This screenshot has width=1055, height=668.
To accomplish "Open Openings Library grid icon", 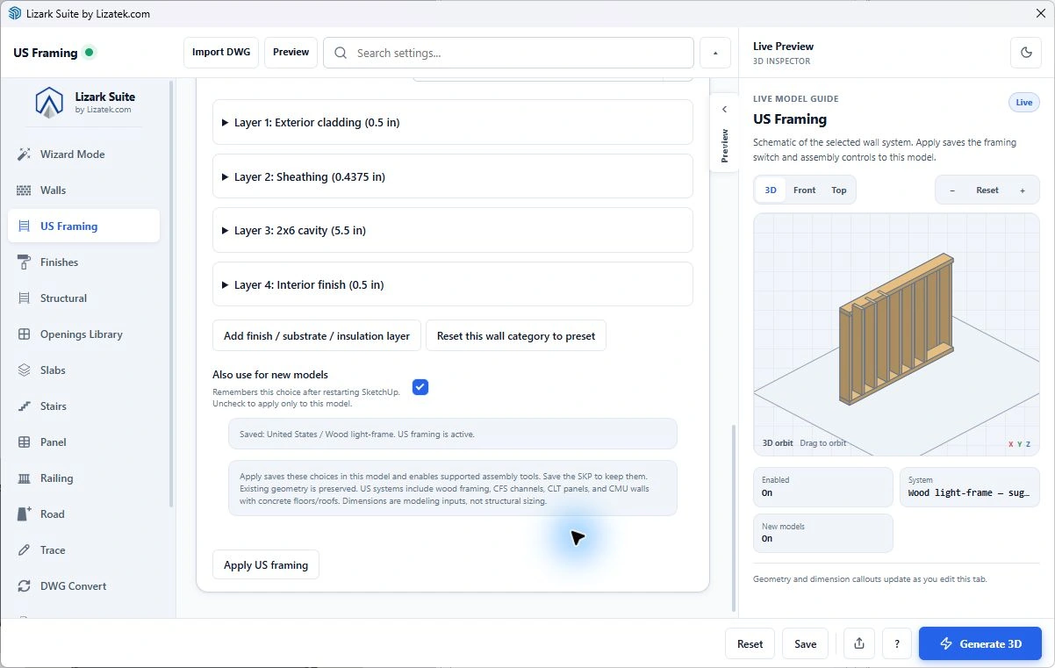I will click(24, 334).
